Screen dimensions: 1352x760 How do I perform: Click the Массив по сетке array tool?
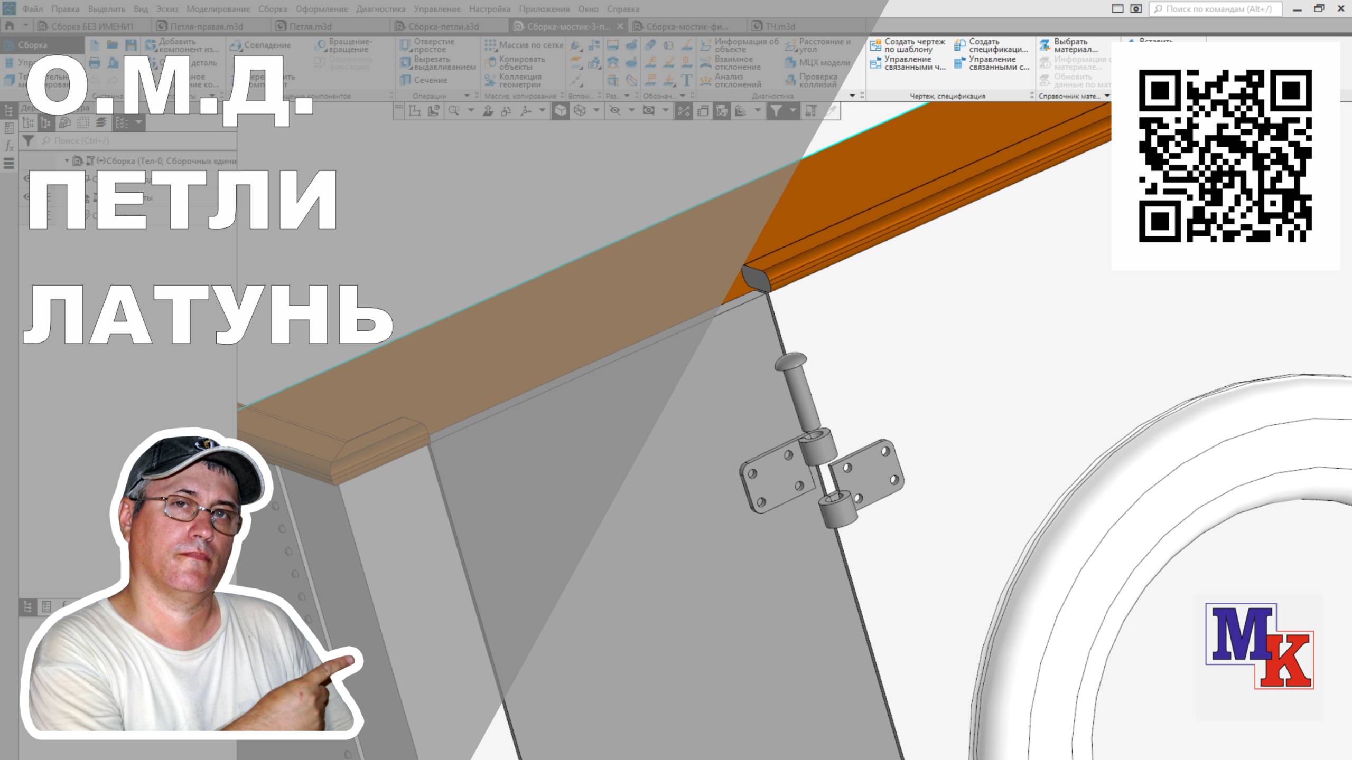[x=524, y=45]
